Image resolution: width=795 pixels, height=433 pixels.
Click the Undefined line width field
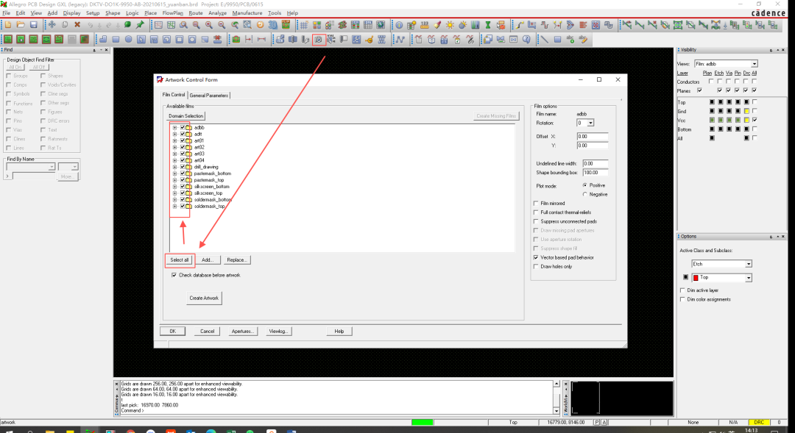596,164
